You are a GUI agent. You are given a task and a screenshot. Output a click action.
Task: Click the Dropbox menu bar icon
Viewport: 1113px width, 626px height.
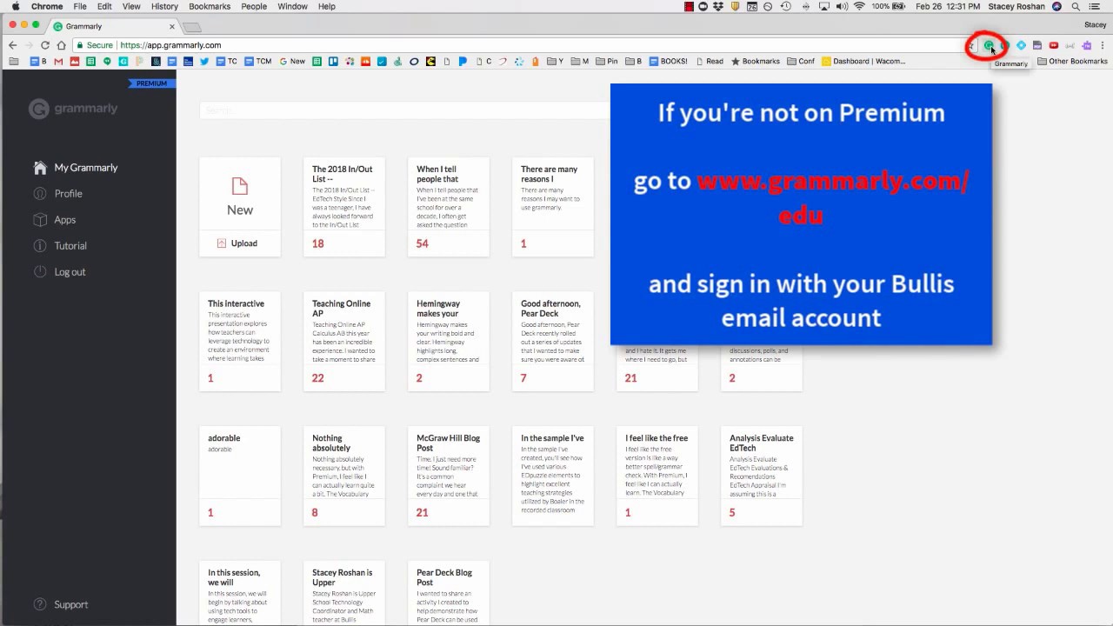click(x=719, y=6)
